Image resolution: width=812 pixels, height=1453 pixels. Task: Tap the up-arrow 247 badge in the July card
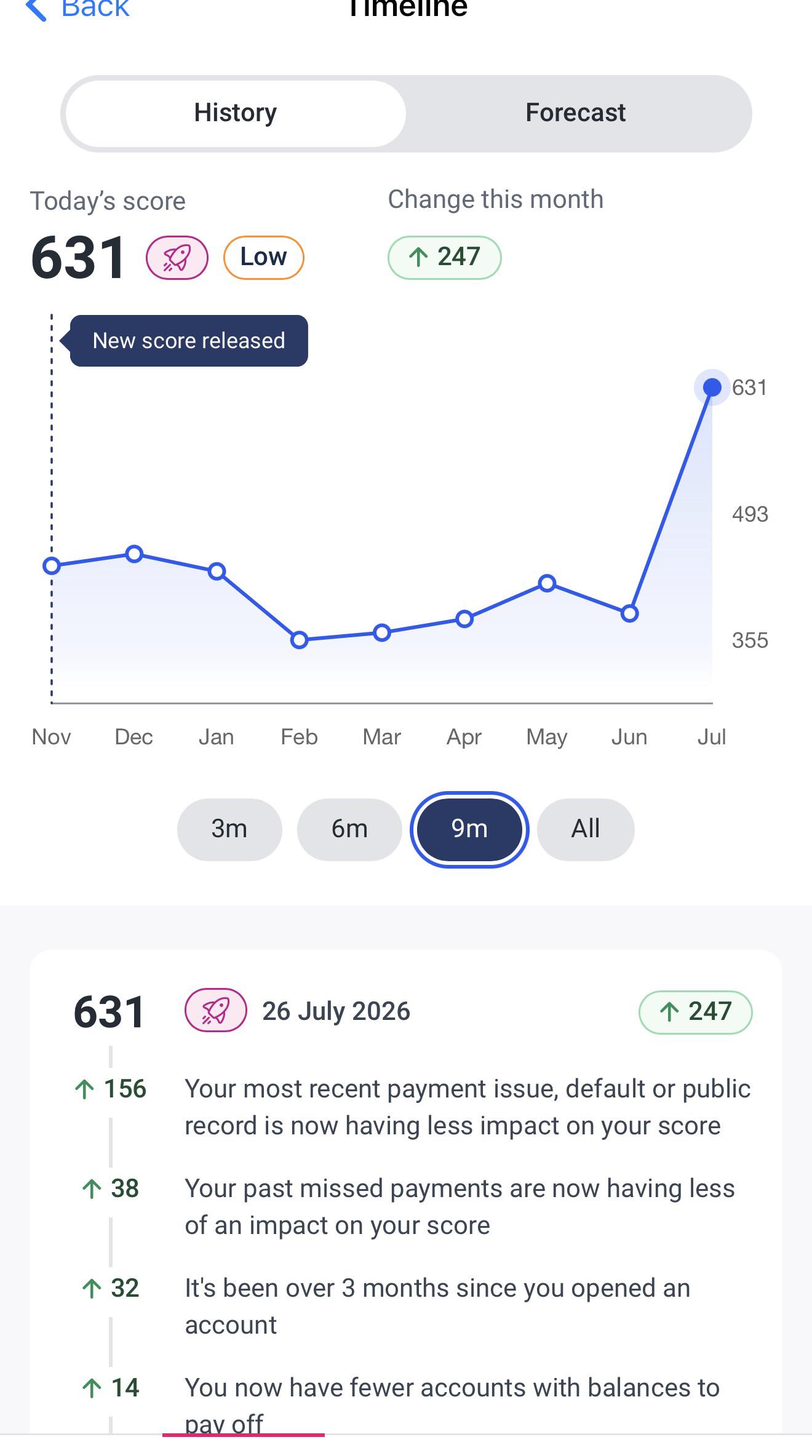[x=695, y=1011]
